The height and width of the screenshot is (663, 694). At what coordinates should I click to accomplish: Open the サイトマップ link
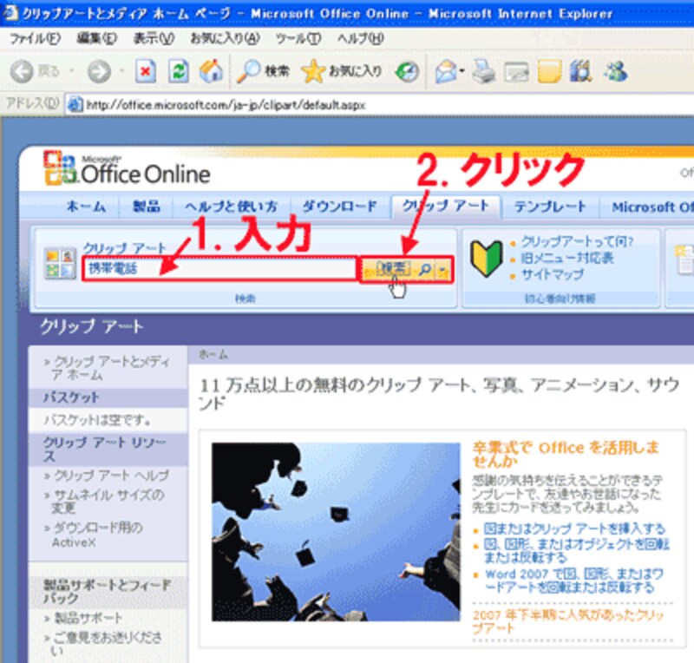(x=552, y=274)
